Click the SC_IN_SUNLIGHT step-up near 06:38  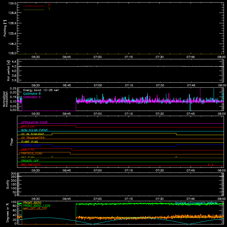tap(52, 134)
